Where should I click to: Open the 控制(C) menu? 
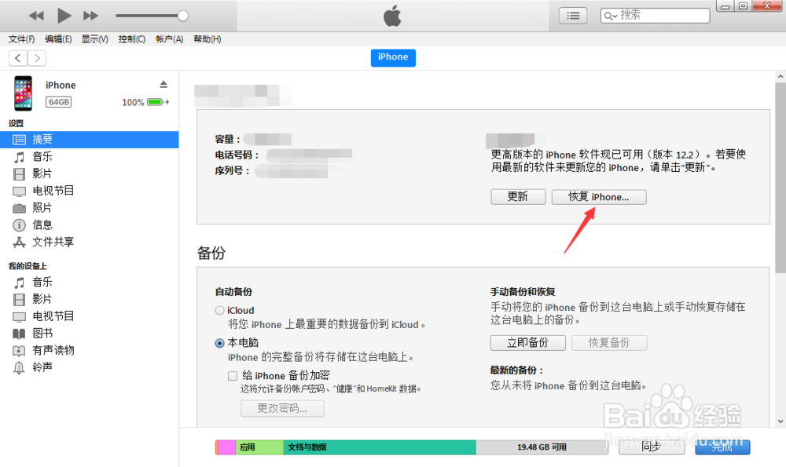[x=132, y=39]
